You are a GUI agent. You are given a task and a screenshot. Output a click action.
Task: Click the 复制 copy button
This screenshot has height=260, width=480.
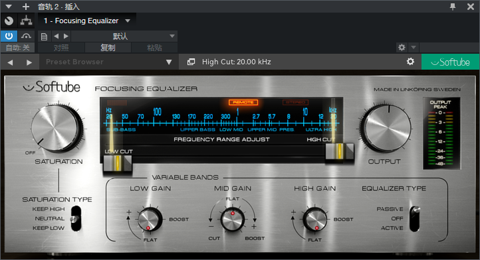coord(108,48)
